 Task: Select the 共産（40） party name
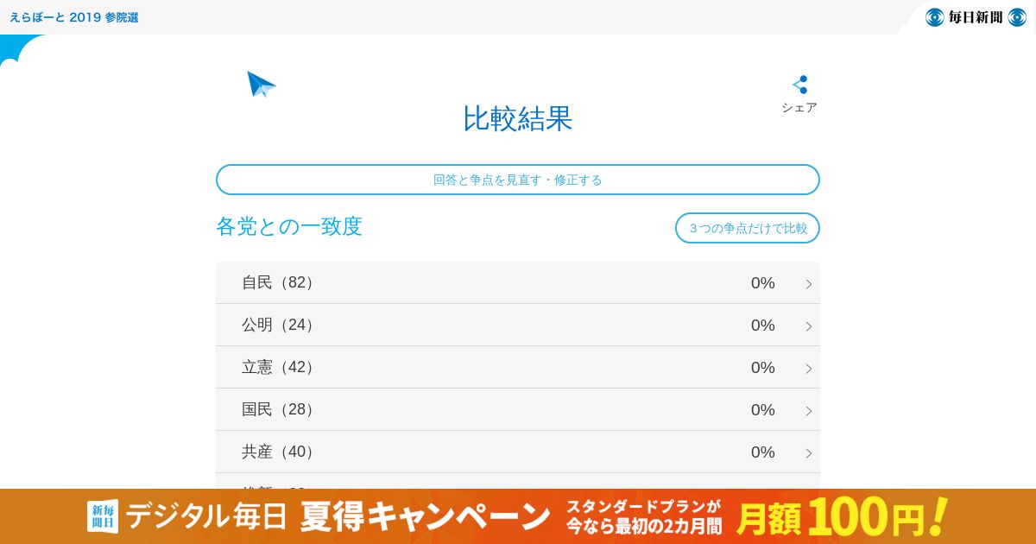coord(279,452)
